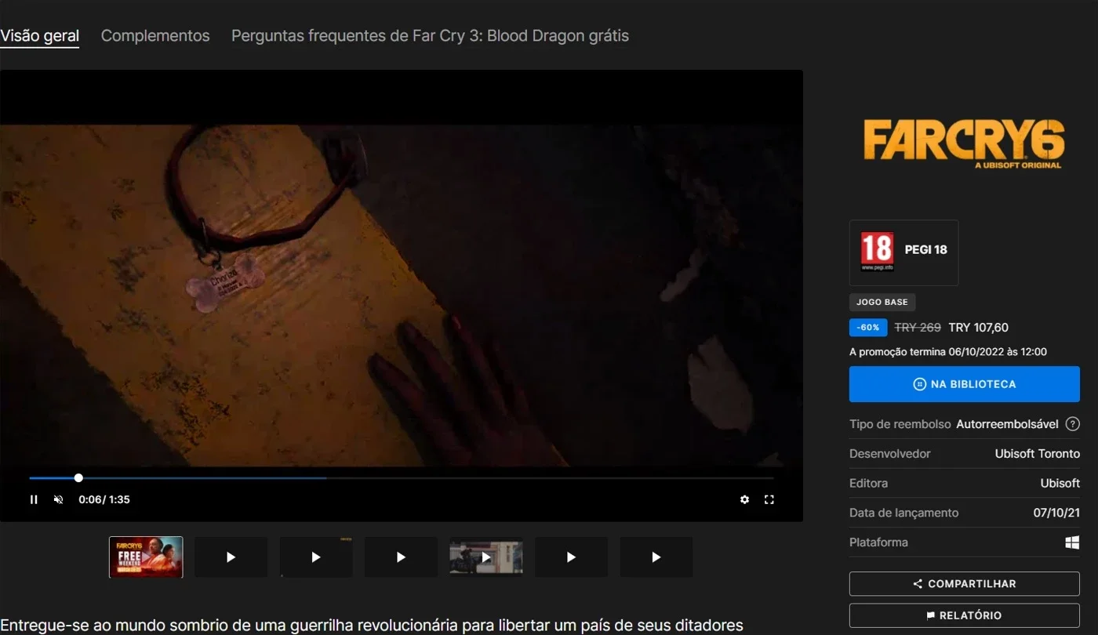1098x635 pixels.
Task: Click the Data de lançamento label
Action: coord(903,513)
